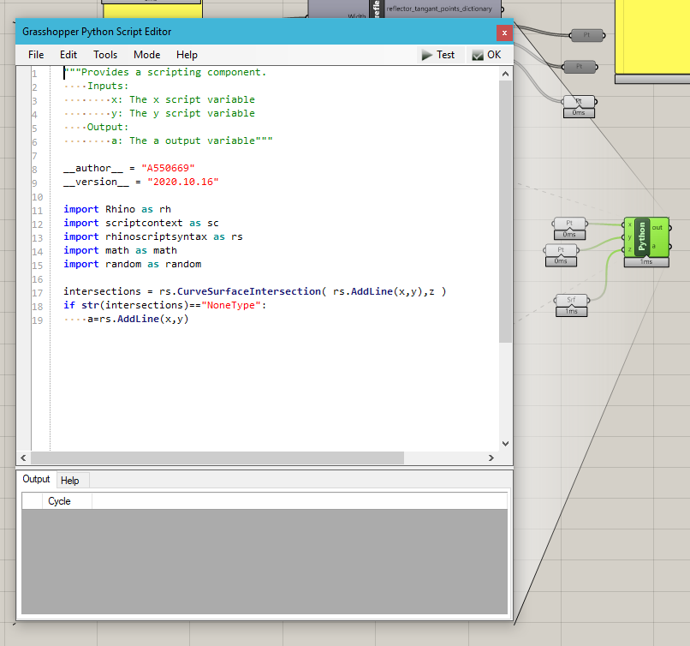Open the Edit menu
Viewport: 690px width, 646px height.
point(68,55)
